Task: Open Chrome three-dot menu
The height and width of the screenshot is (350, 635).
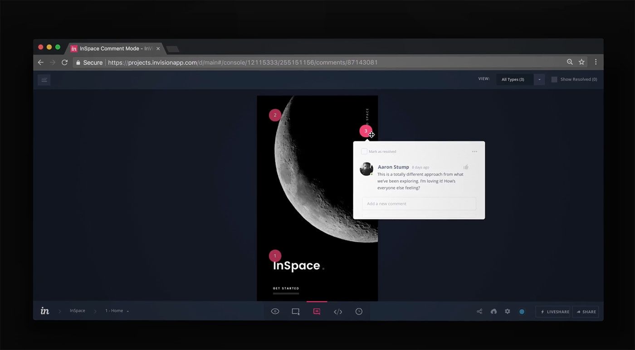Action: point(596,62)
